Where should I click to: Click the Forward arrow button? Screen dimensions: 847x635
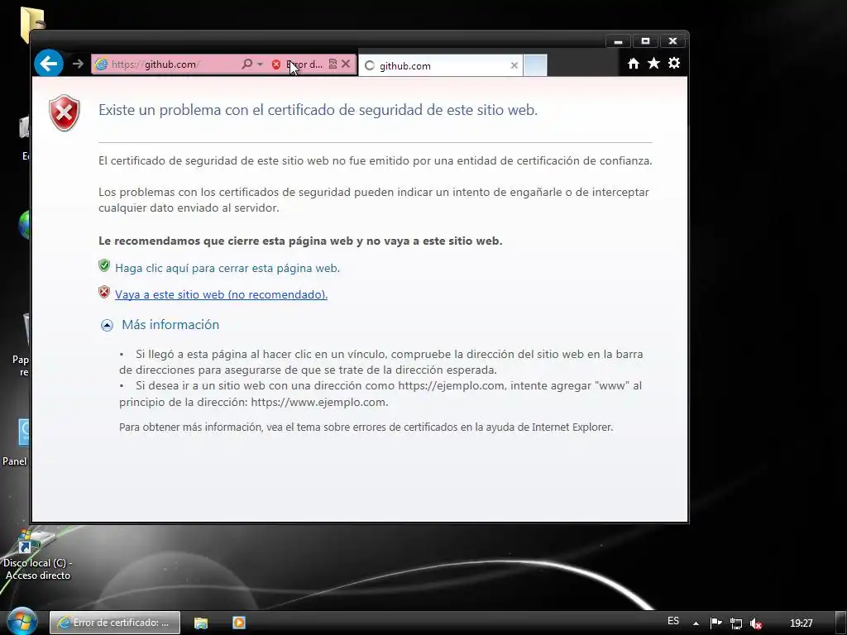[78, 64]
